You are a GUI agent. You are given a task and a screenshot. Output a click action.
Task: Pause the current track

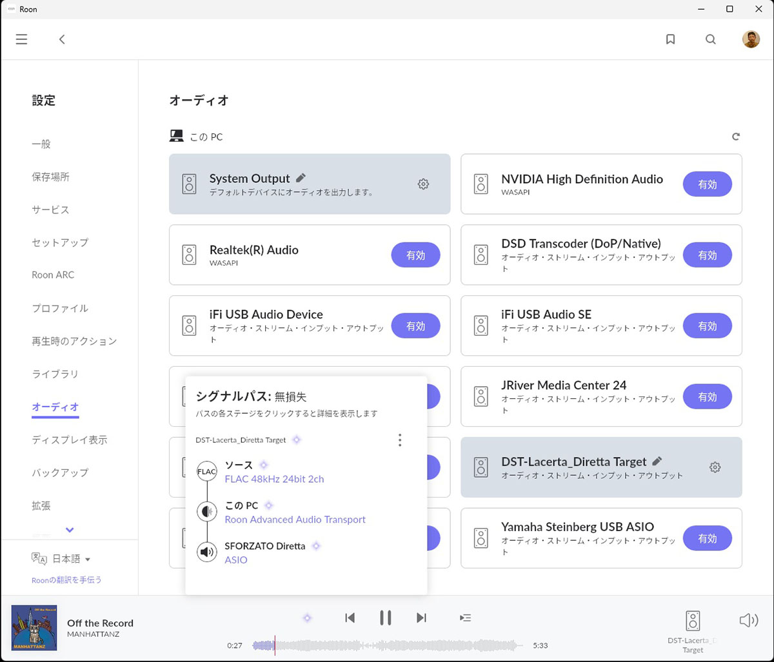point(386,618)
